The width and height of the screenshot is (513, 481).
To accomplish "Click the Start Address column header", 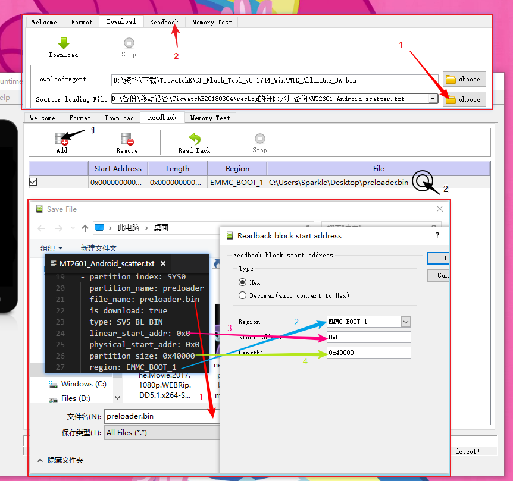I will (118, 169).
